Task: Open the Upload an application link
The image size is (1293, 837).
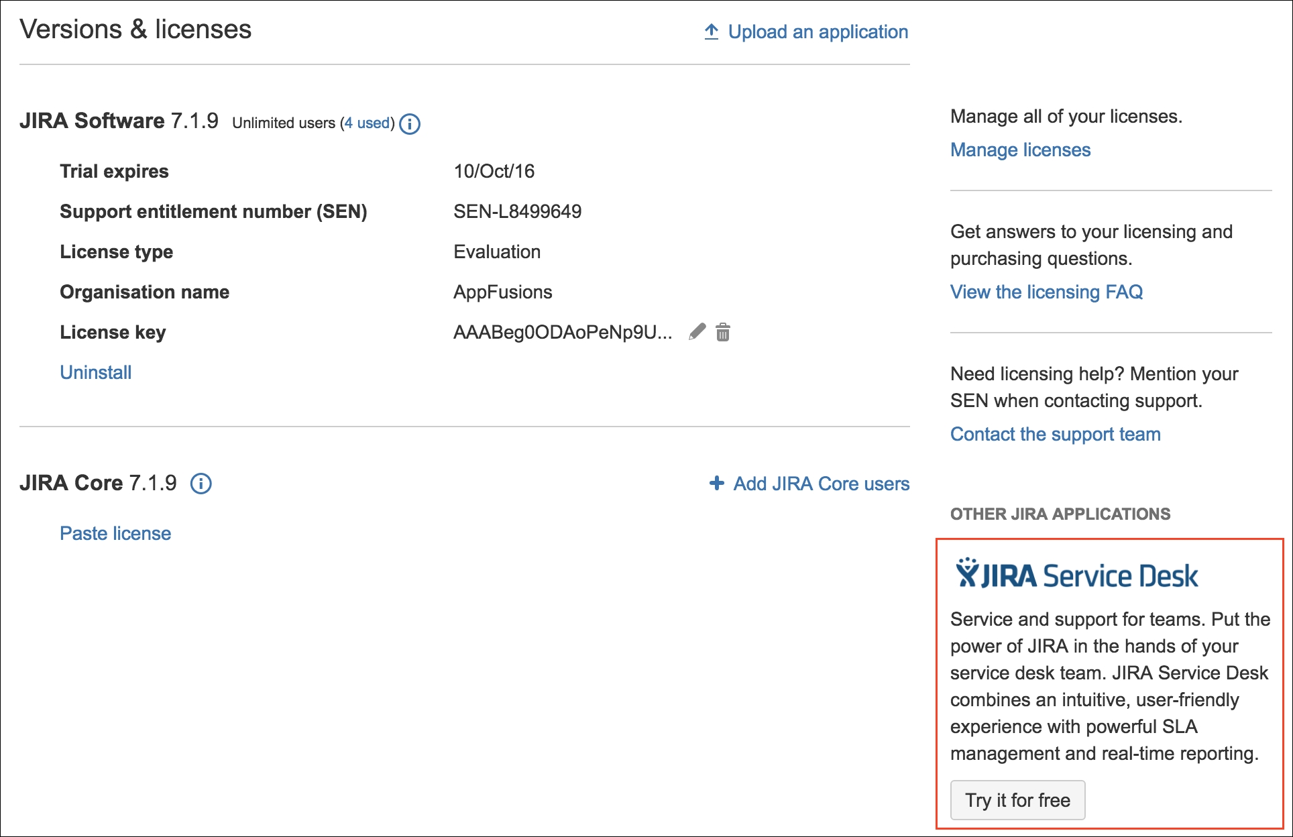Action: pyautogui.click(x=818, y=32)
